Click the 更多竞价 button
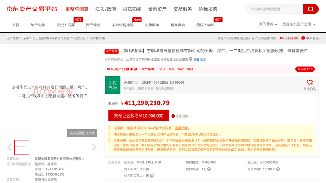This screenshot has width=326, height=183. (x=305, y=69)
